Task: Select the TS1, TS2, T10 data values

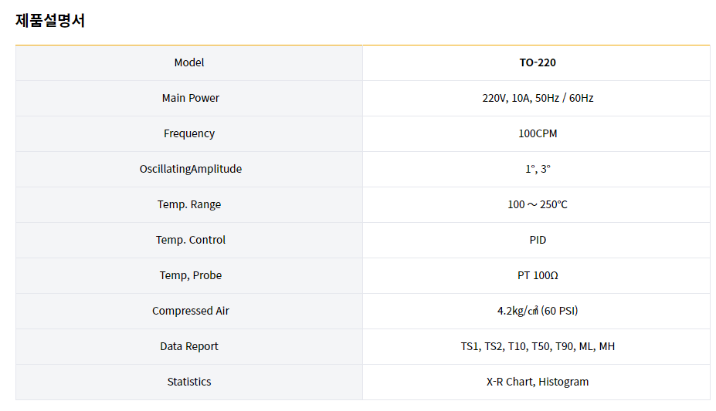Action: point(538,346)
